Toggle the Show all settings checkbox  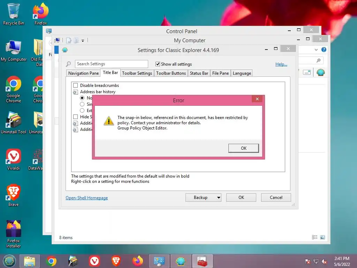point(158,64)
